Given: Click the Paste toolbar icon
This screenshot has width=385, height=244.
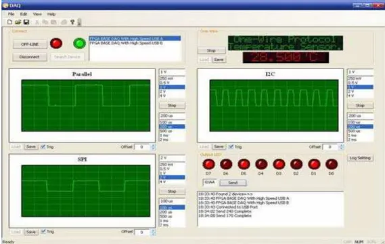Looking at the screenshot, I should pyautogui.click(x=53, y=22).
